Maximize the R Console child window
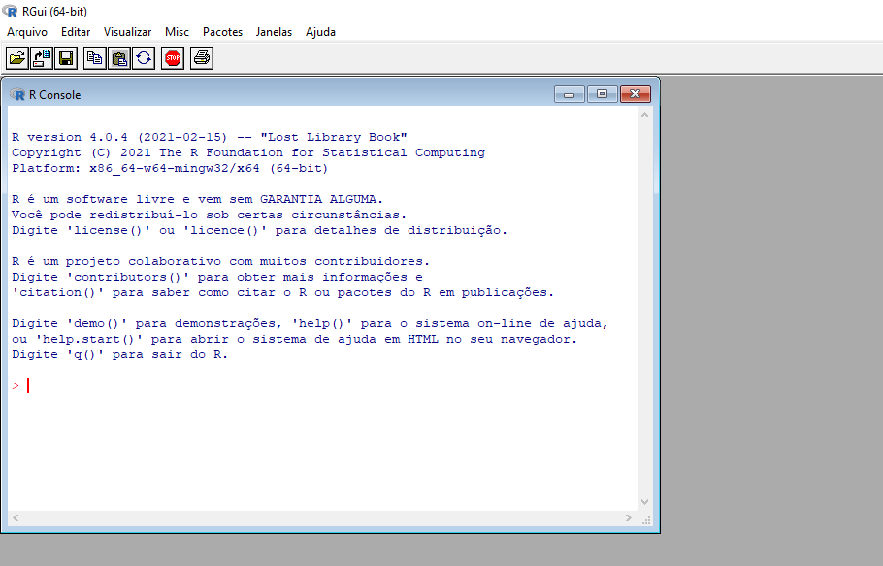Viewport: 883px width, 566px height. pos(602,94)
